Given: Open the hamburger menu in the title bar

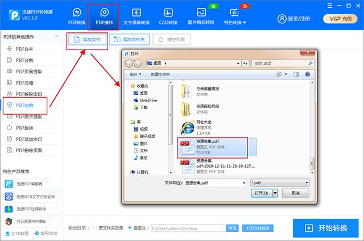Looking at the screenshot, I should pyautogui.click(x=330, y=6).
